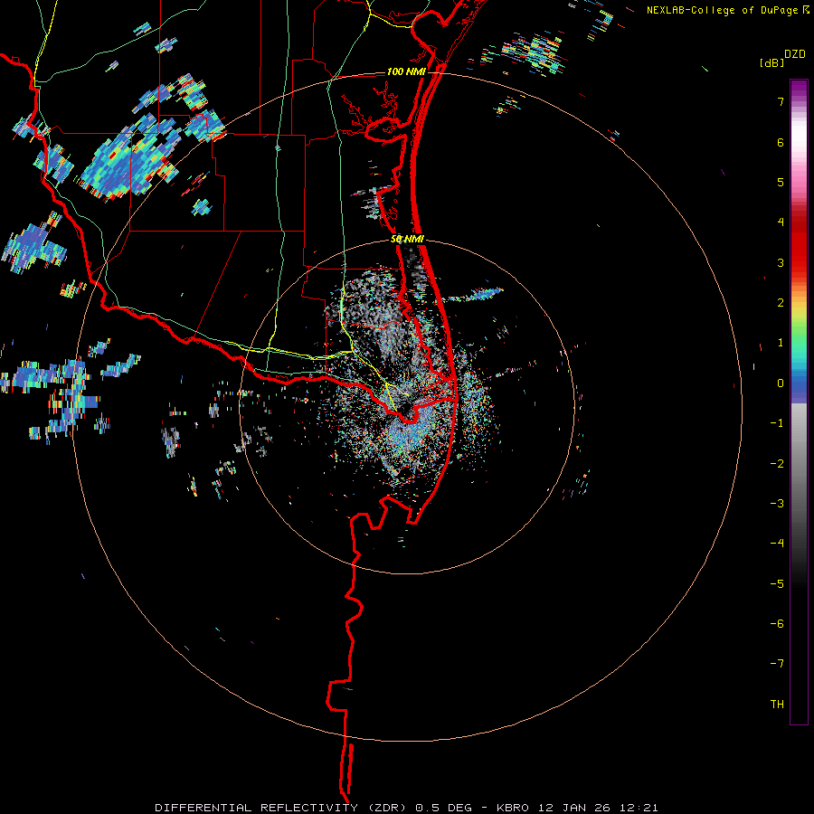The width and height of the screenshot is (814, 814).
Task: Click the 50 NMI range ring label
Action: pyautogui.click(x=408, y=239)
